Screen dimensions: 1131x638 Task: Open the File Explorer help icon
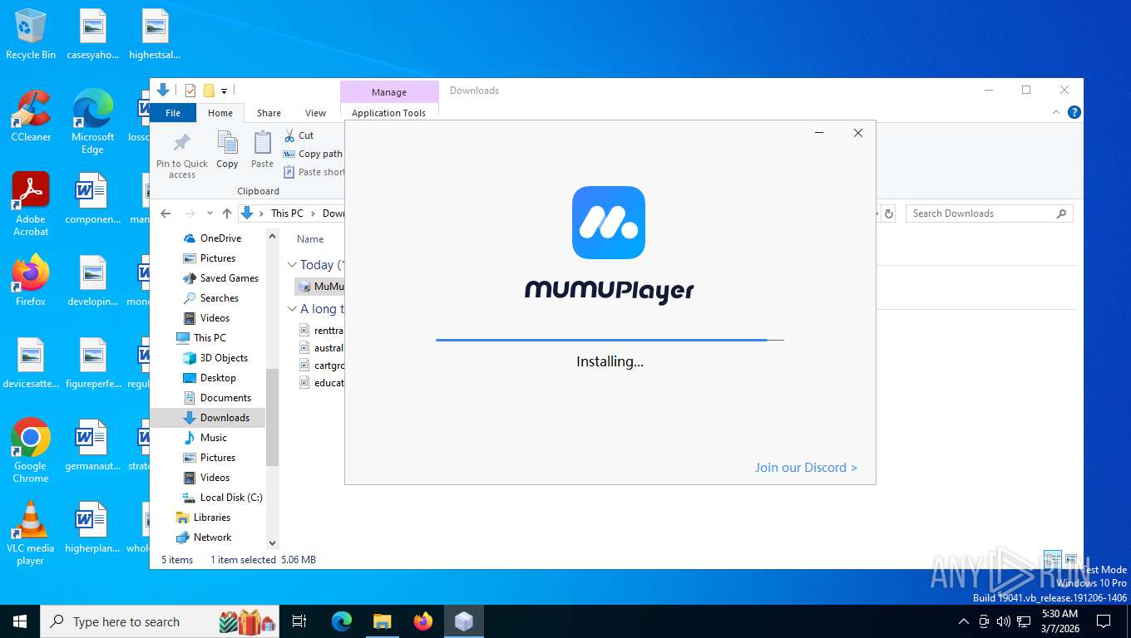[1074, 112]
